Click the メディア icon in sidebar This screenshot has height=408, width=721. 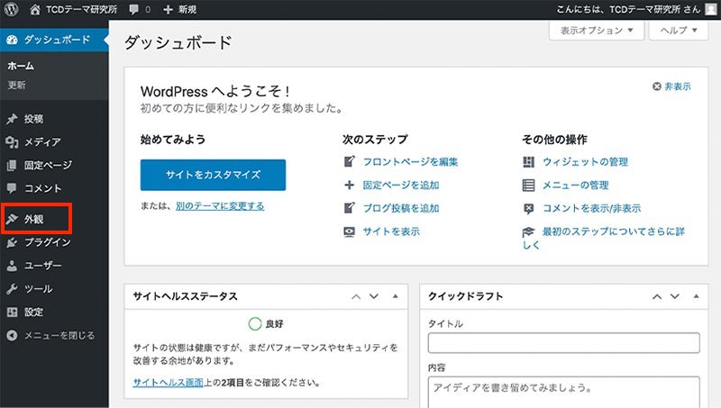pos(12,142)
